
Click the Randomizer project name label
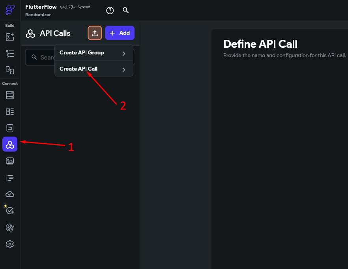(x=38, y=15)
